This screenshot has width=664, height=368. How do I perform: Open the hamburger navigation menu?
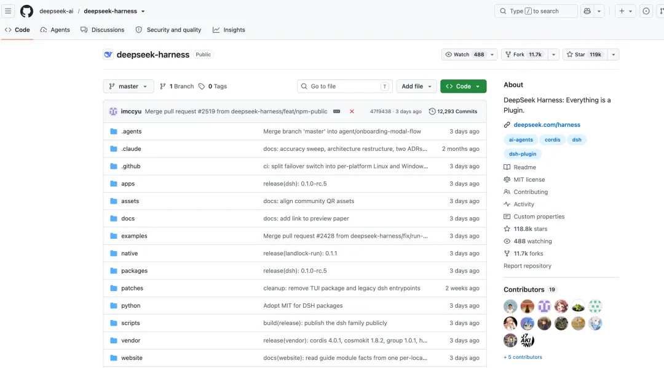pyautogui.click(x=8, y=11)
